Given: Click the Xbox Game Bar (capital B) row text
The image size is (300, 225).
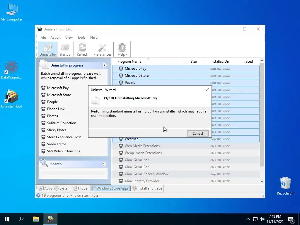Looking at the screenshot, I should (x=137, y=167).
